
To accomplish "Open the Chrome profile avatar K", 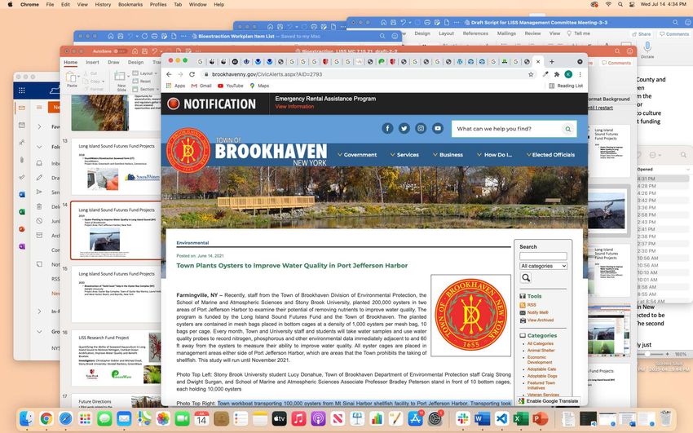I will (x=568, y=74).
